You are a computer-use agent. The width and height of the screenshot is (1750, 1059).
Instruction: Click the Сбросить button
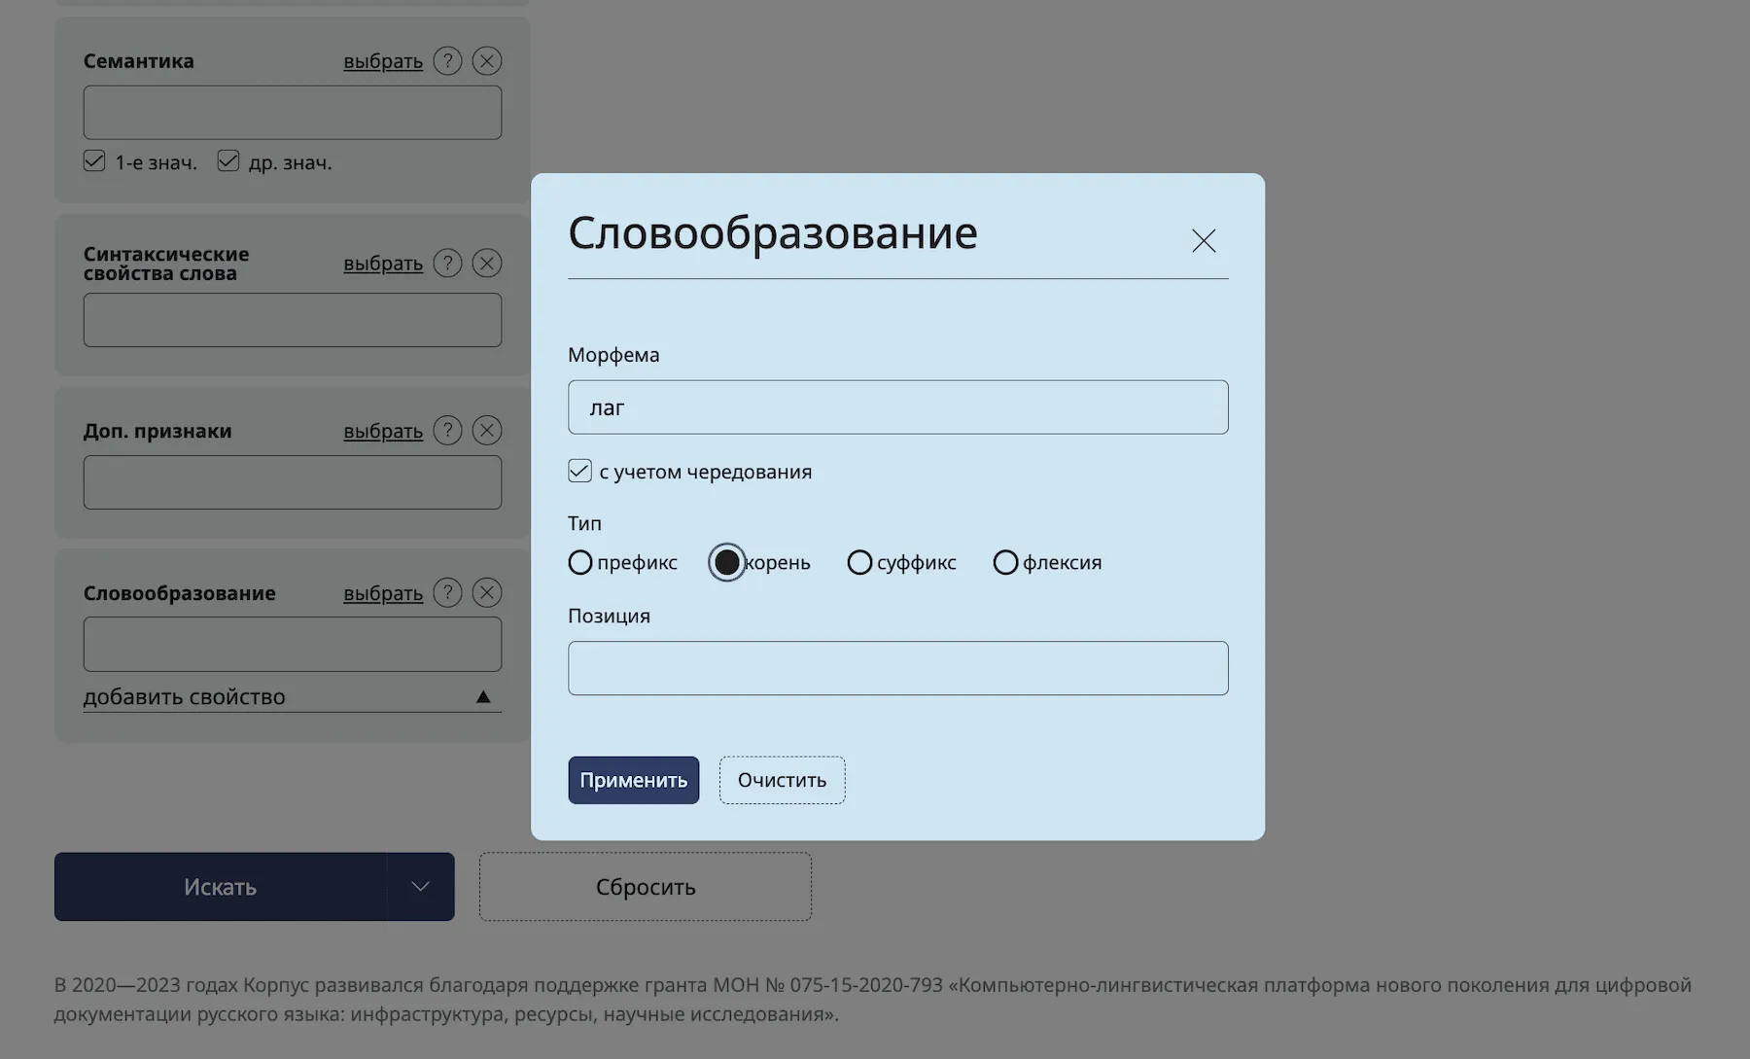646,887
